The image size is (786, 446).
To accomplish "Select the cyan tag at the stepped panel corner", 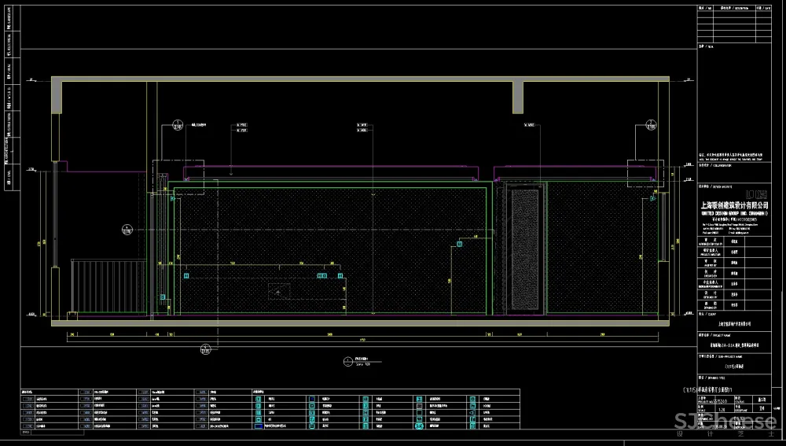I will point(460,243).
